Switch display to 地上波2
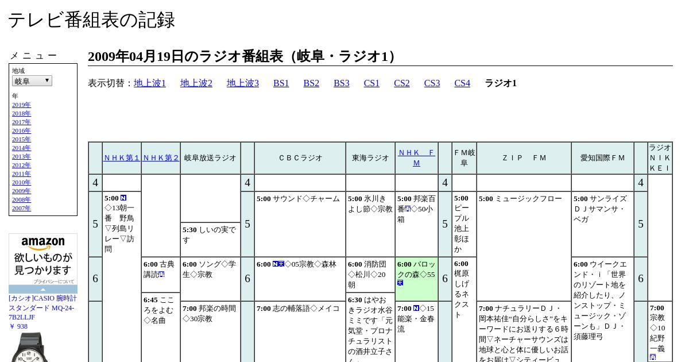689x362 pixels. (x=196, y=83)
